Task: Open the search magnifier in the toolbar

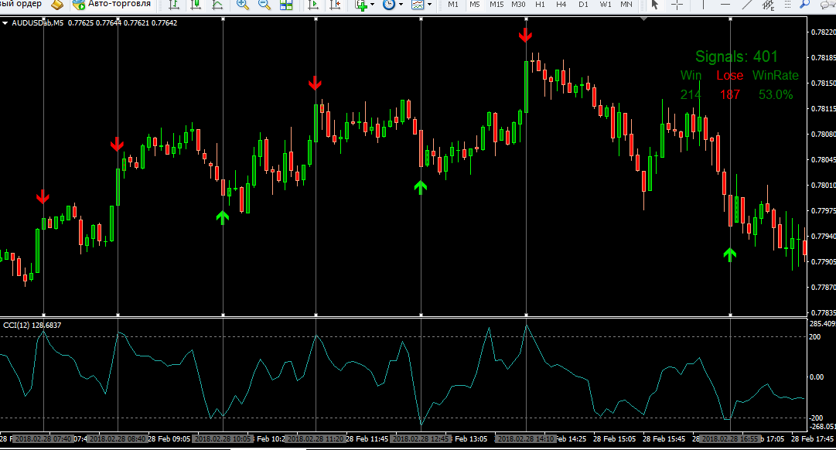Action: [x=804, y=5]
